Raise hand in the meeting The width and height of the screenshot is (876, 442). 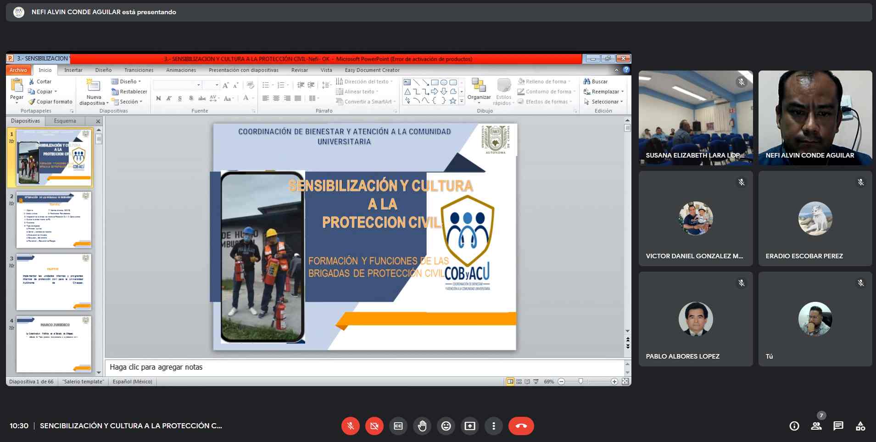422,426
